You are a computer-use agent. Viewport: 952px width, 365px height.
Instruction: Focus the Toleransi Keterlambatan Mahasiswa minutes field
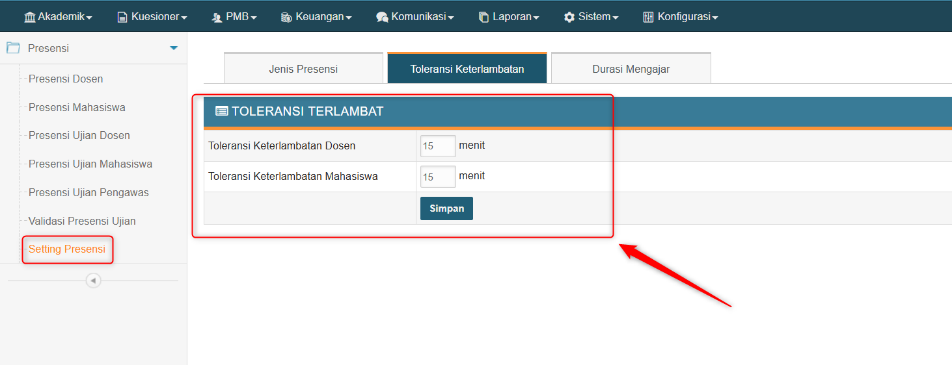click(437, 177)
